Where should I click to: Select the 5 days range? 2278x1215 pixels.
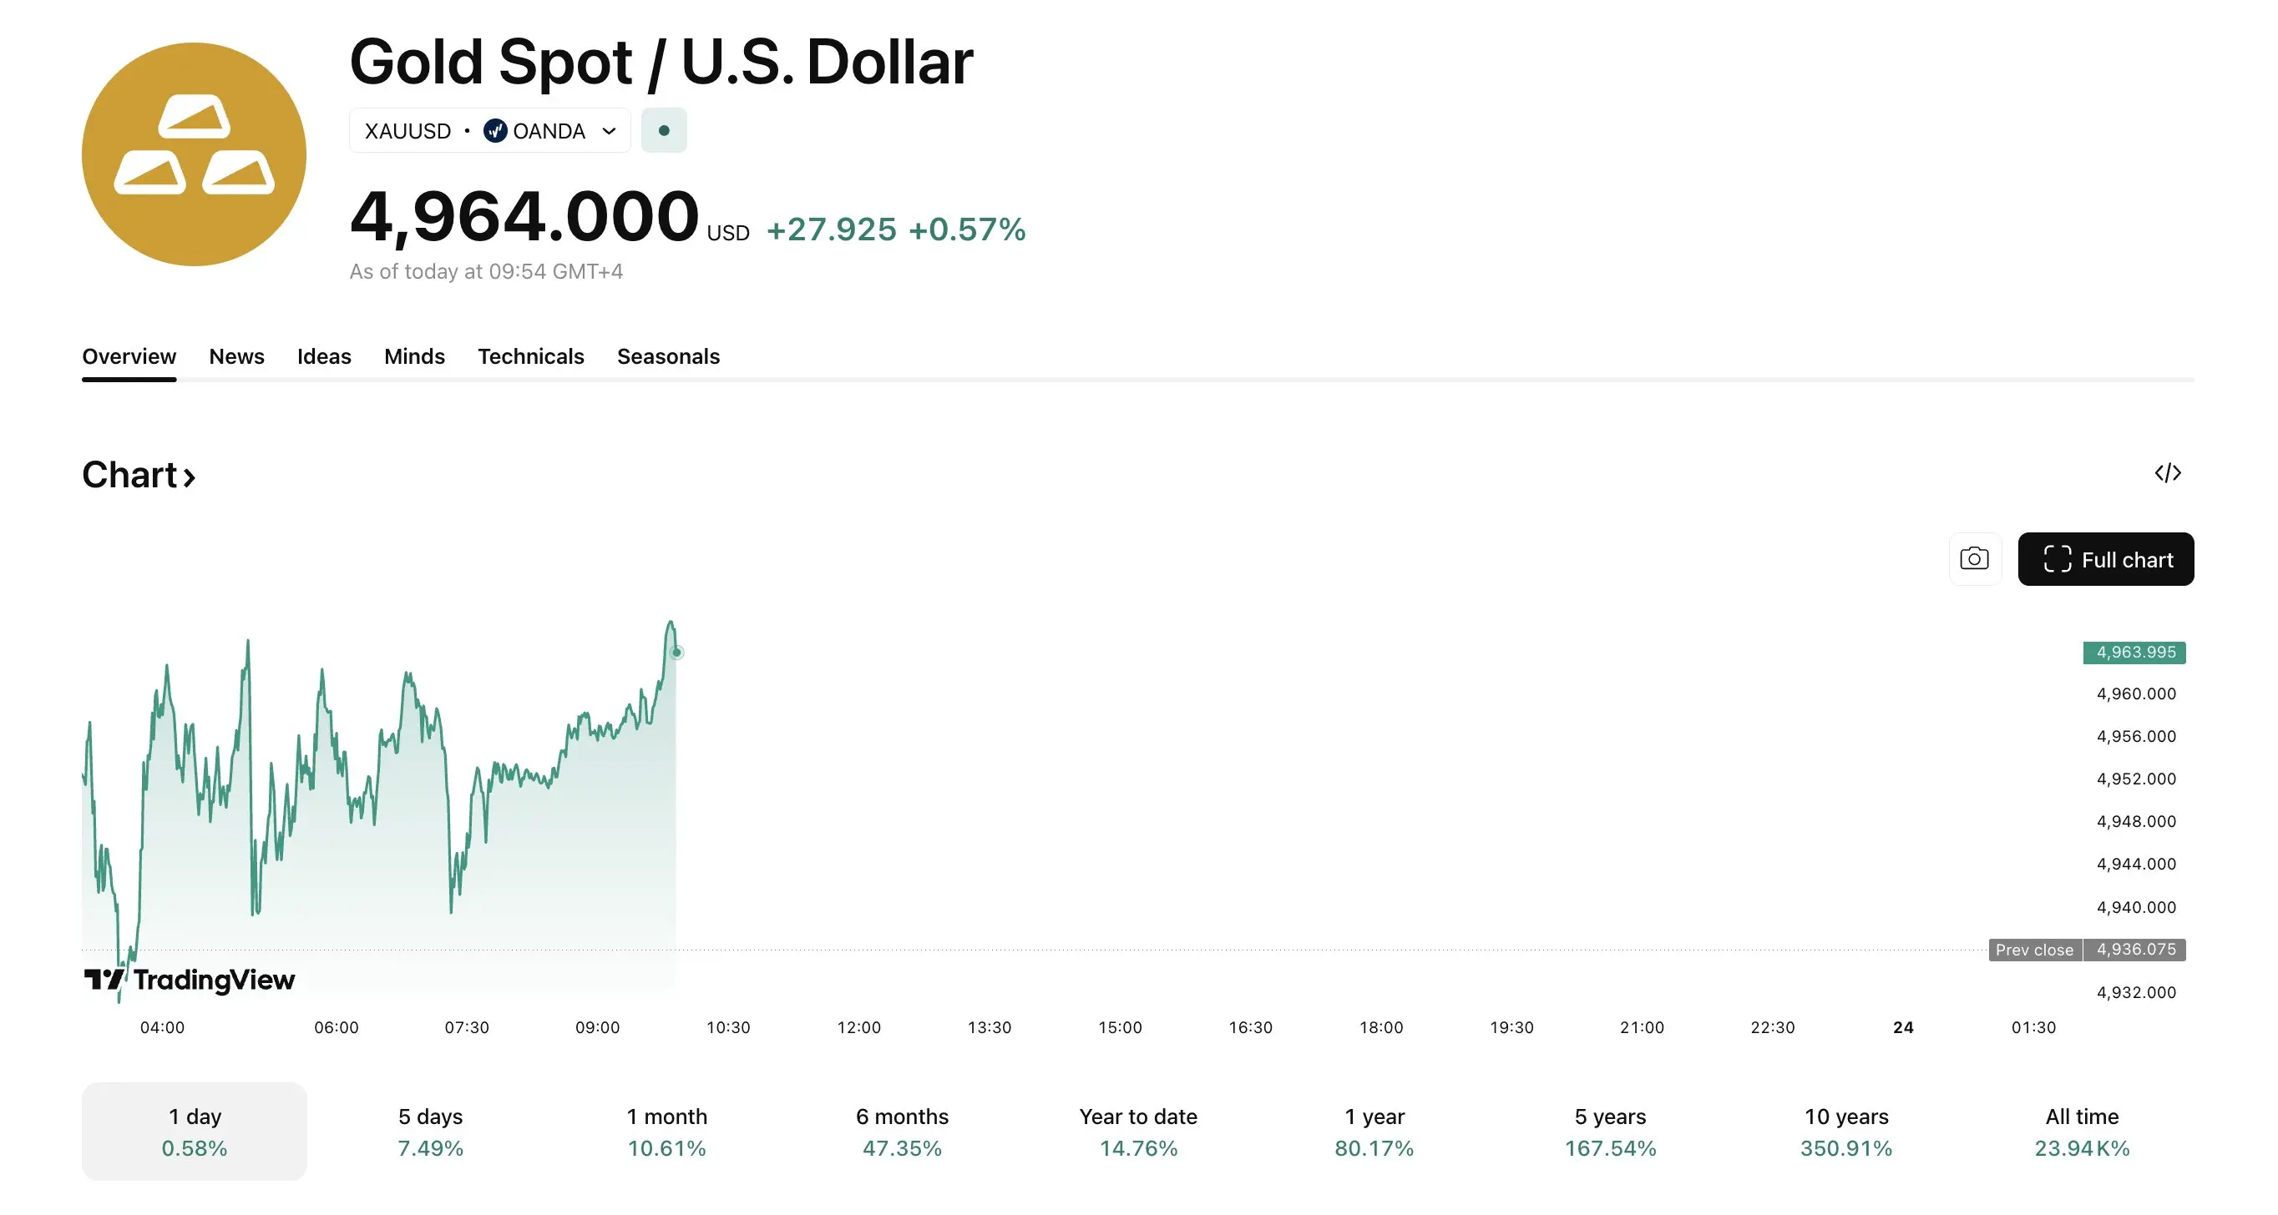[430, 1131]
